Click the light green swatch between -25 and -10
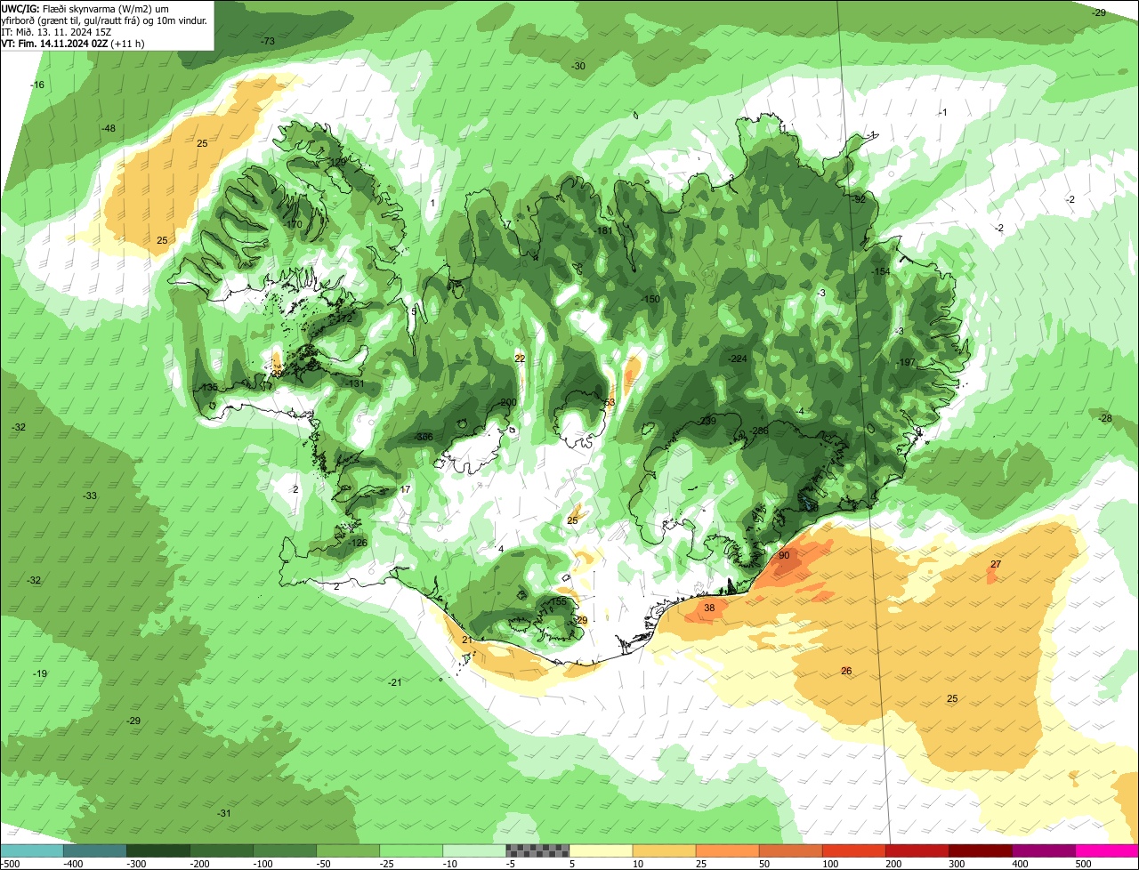Viewport: 1139px width, 870px height. click(x=410, y=850)
